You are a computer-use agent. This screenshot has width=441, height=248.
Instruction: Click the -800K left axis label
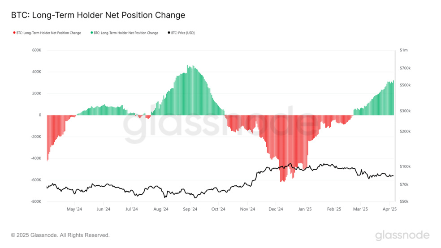[x=36, y=201]
